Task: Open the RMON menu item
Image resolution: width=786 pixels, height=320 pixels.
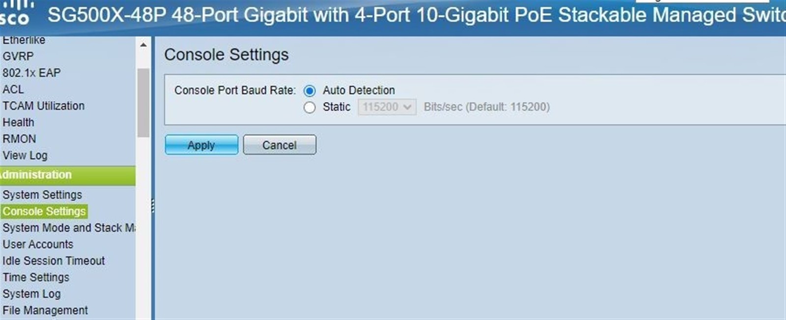Action: click(19, 139)
